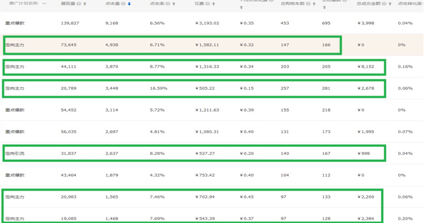Open the 重点爆款 plan showing ¥1,995 sales
Viewport: 424px width, 223px height.
tap(15, 132)
